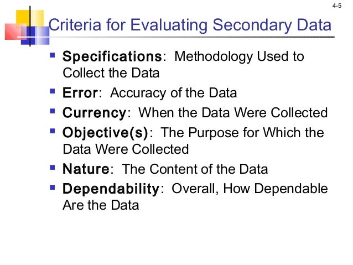Click the text 'When the Data Were Collected'

(x=233, y=112)
